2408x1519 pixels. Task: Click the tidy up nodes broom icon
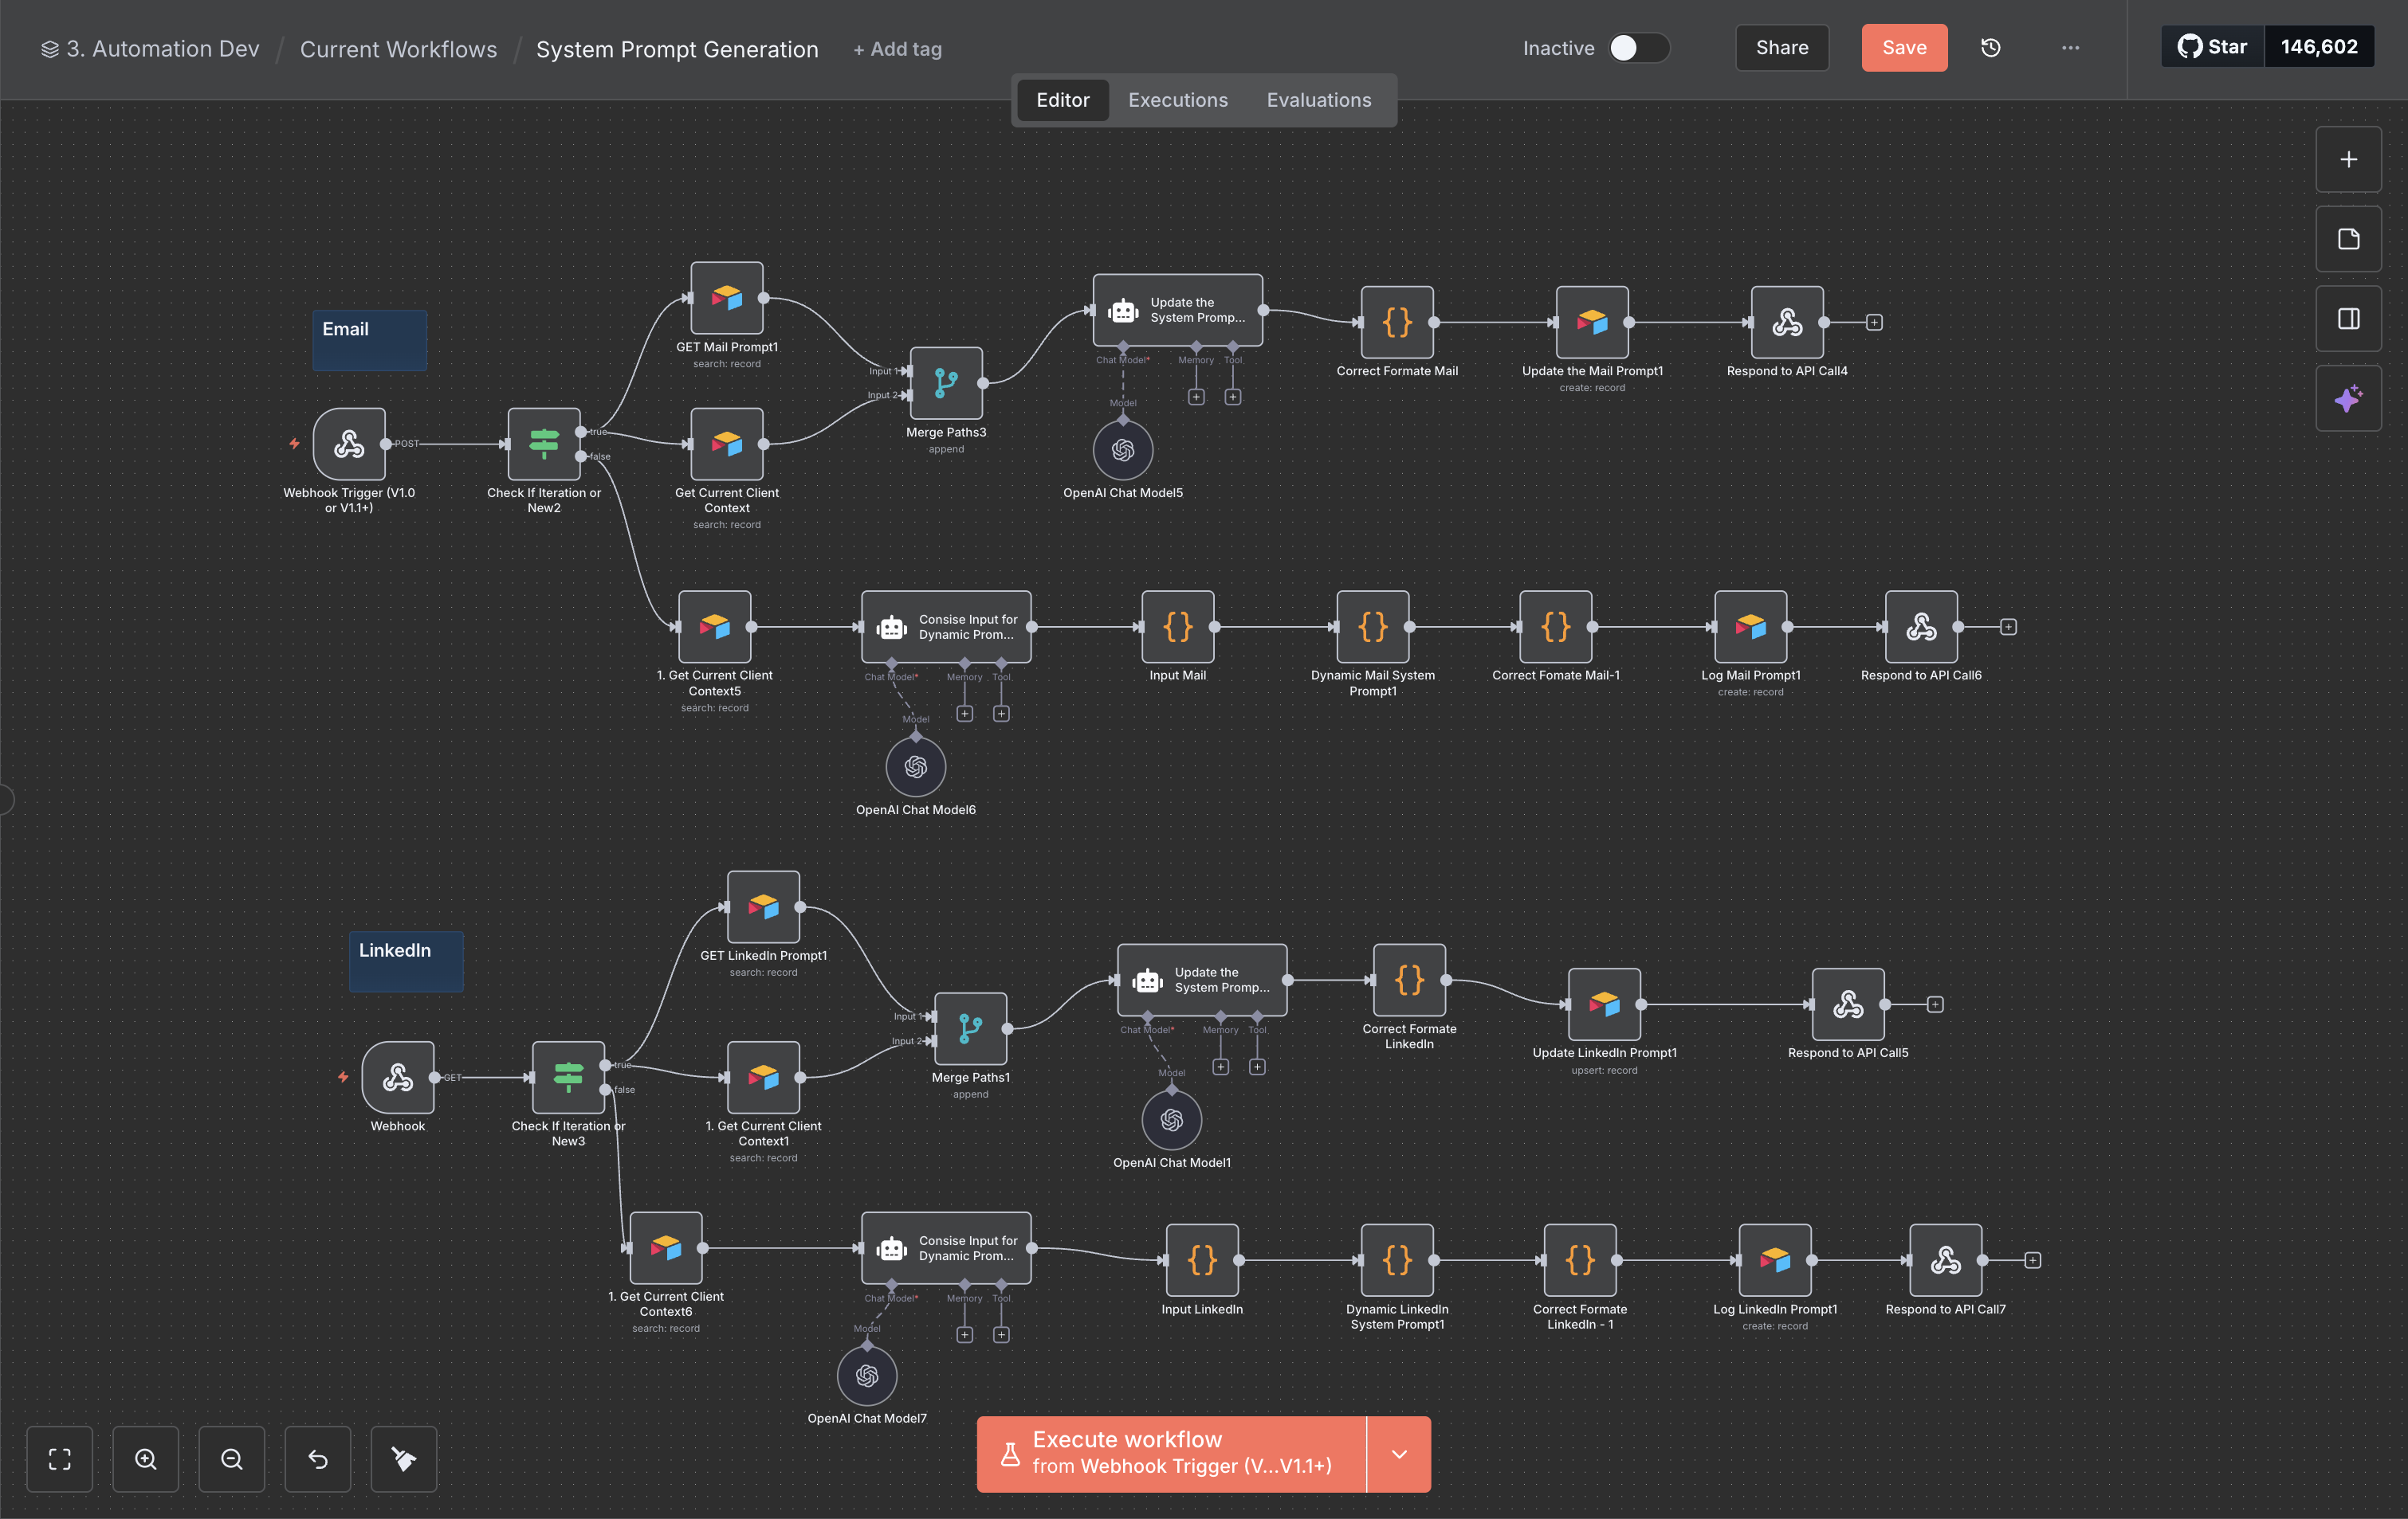tap(404, 1459)
